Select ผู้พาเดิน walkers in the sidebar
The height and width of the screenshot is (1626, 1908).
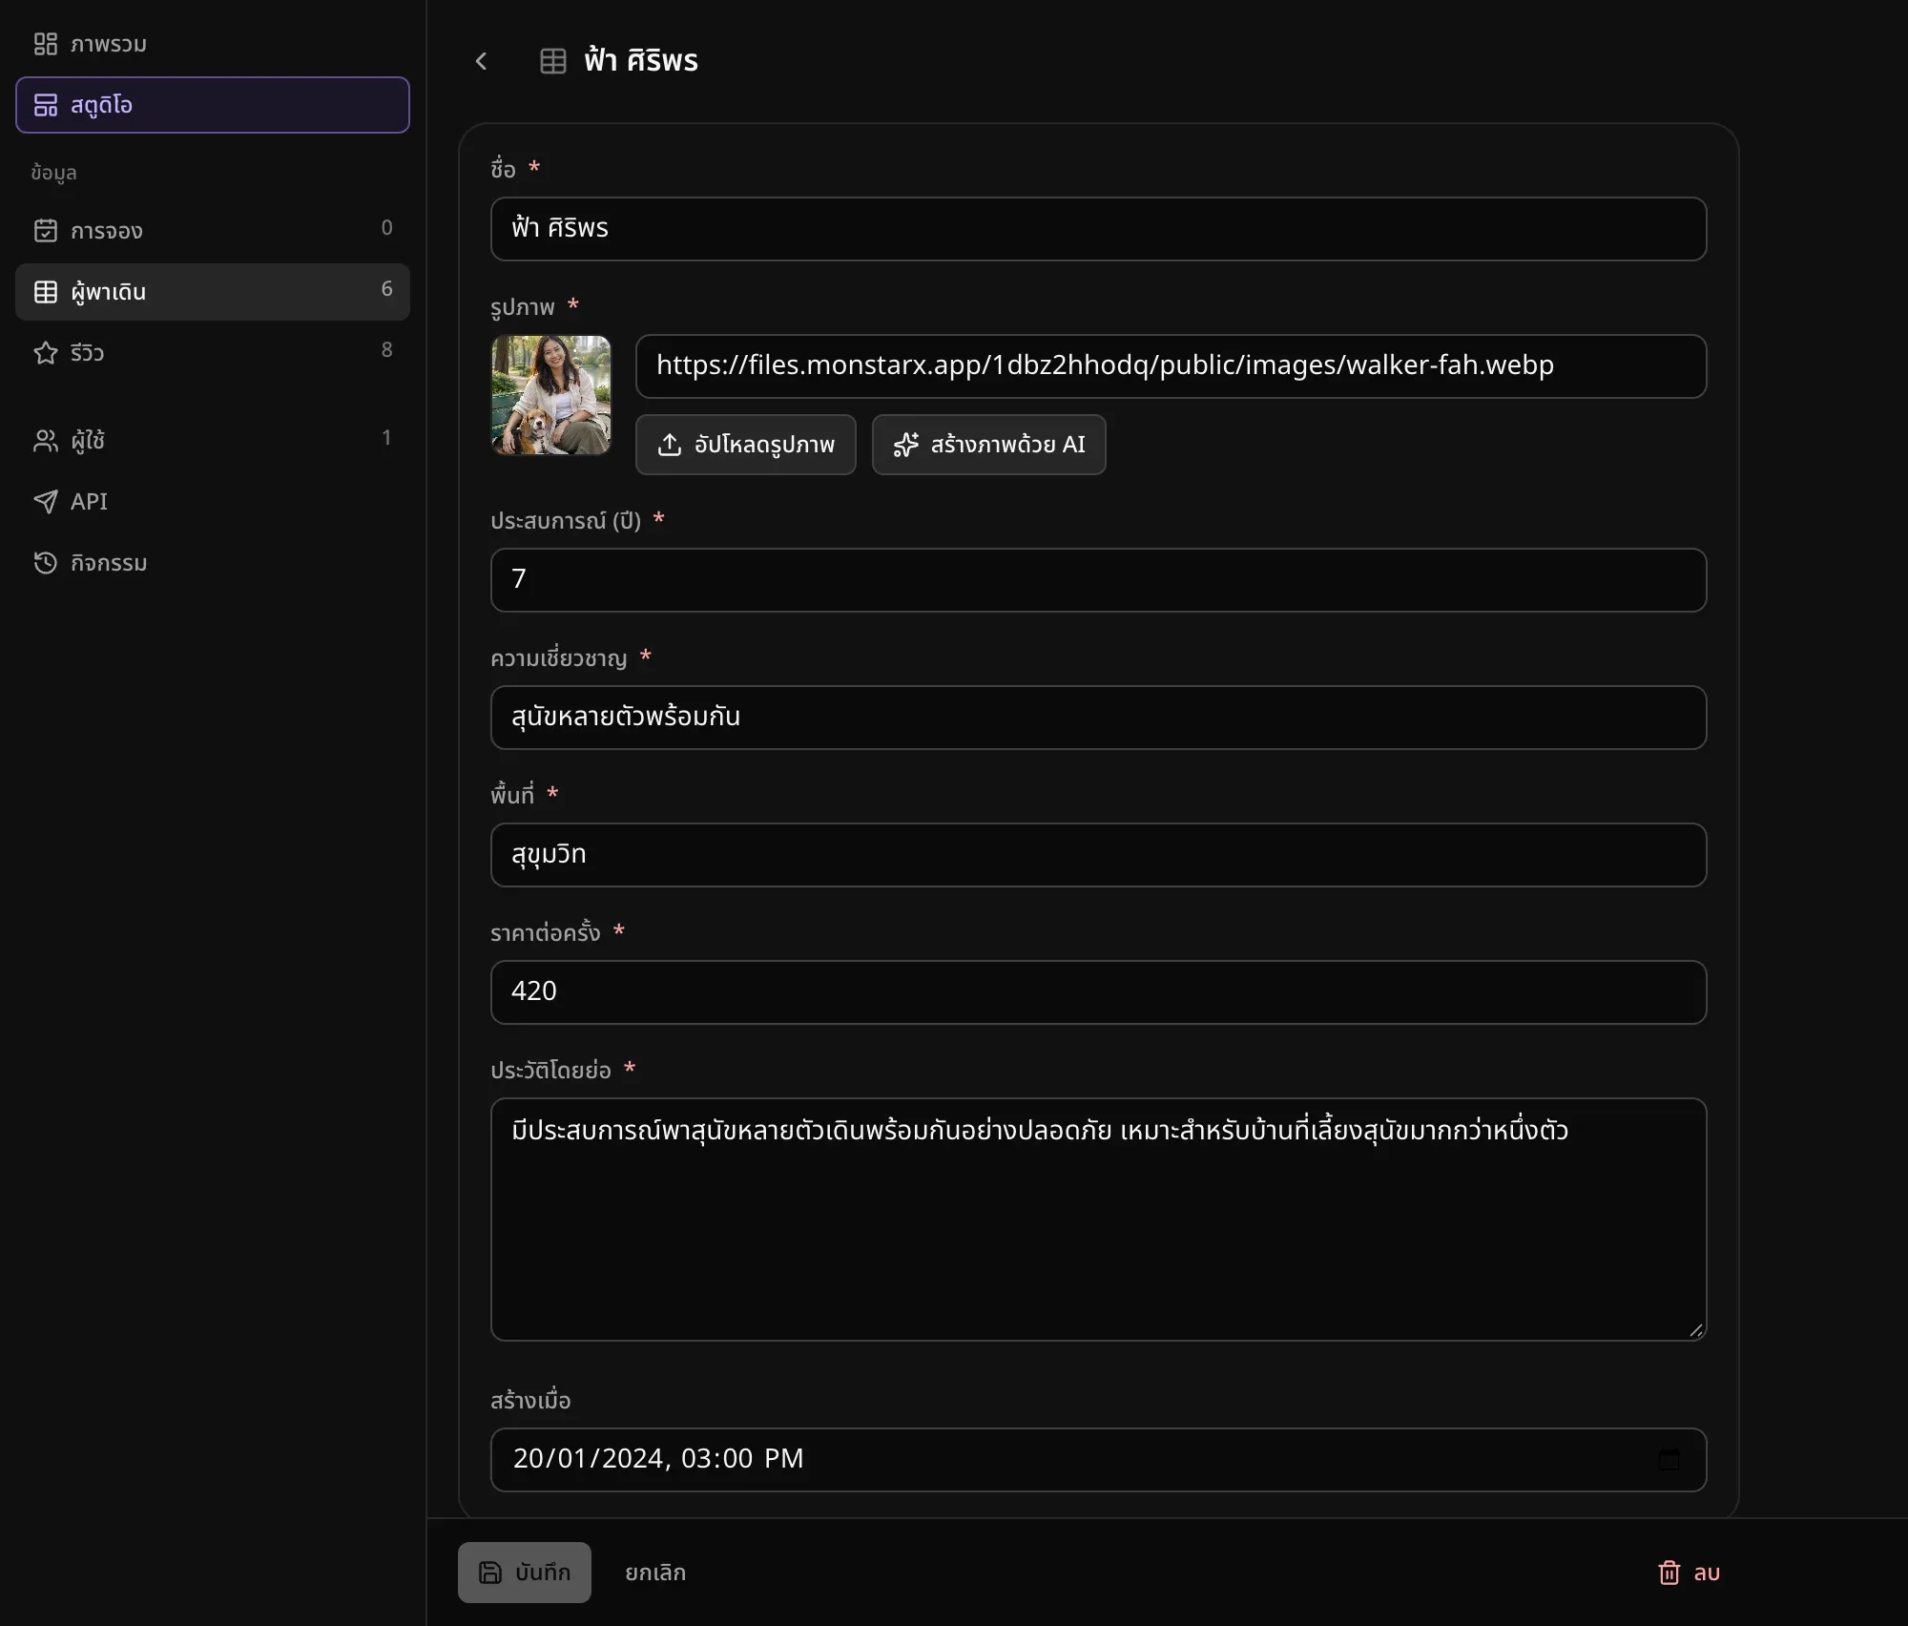pos(212,291)
